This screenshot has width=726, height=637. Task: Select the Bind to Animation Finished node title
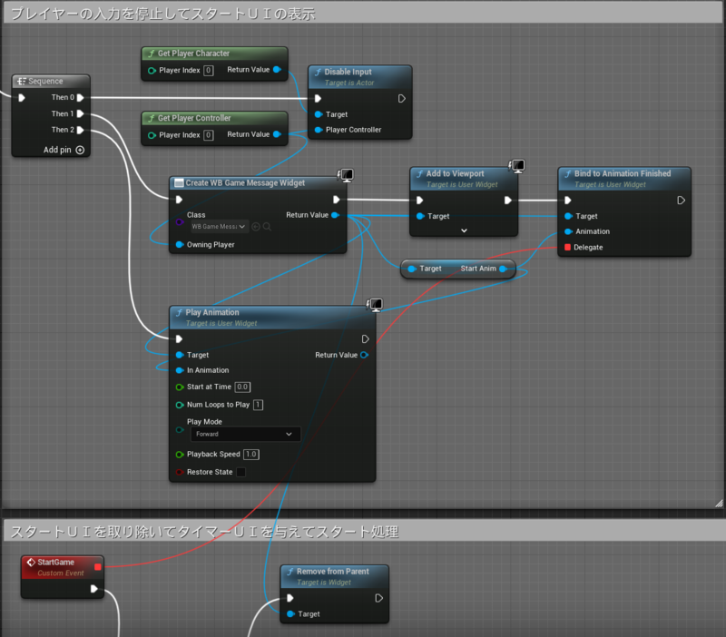coord(623,173)
